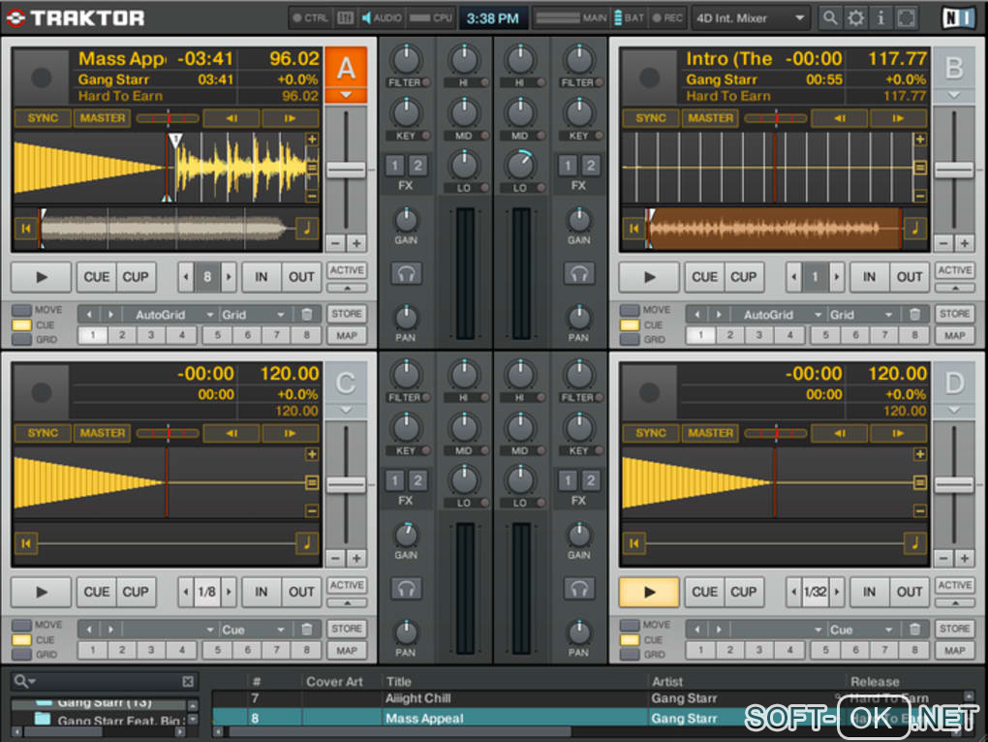Viewport: 988px width, 742px height.
Task: Select hotcue 8 in deck C
Action: (x=307, y=650)
